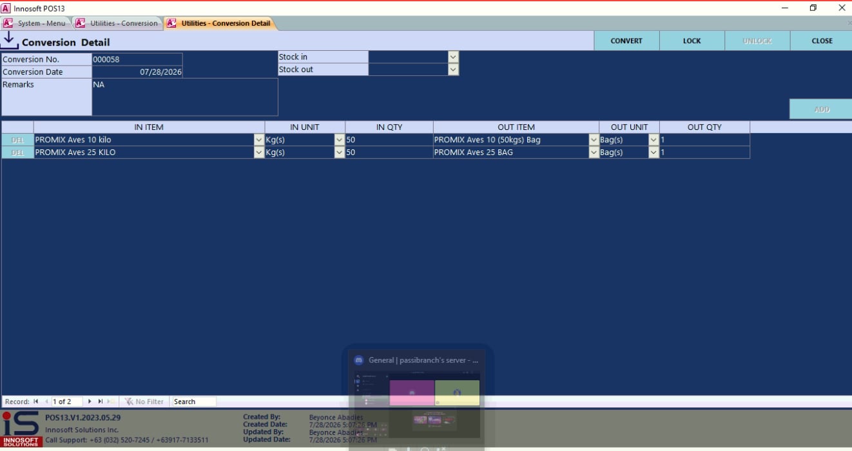Open the Stock out dropdown
This screenshot has height=451, width=852.
pos(453,69)
